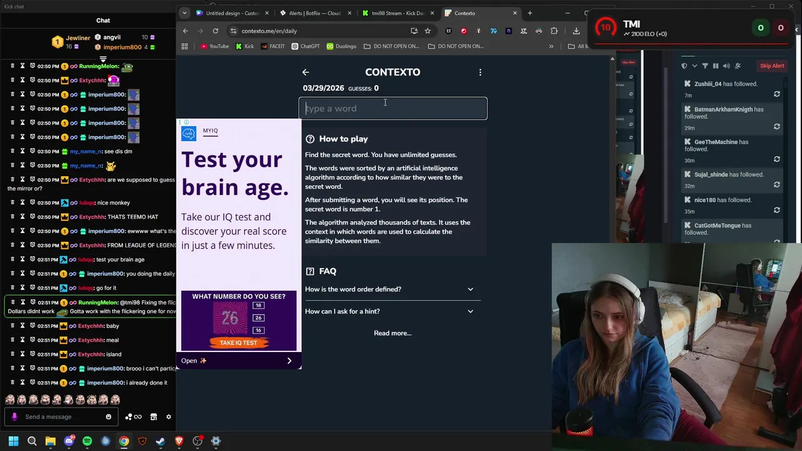Reload the Contexto page

[215, 31]
